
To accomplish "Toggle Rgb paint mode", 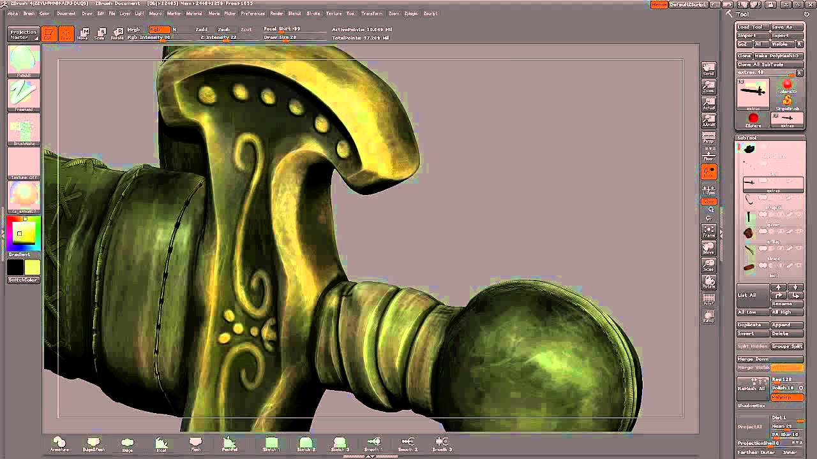I will (x=159, y=29).
